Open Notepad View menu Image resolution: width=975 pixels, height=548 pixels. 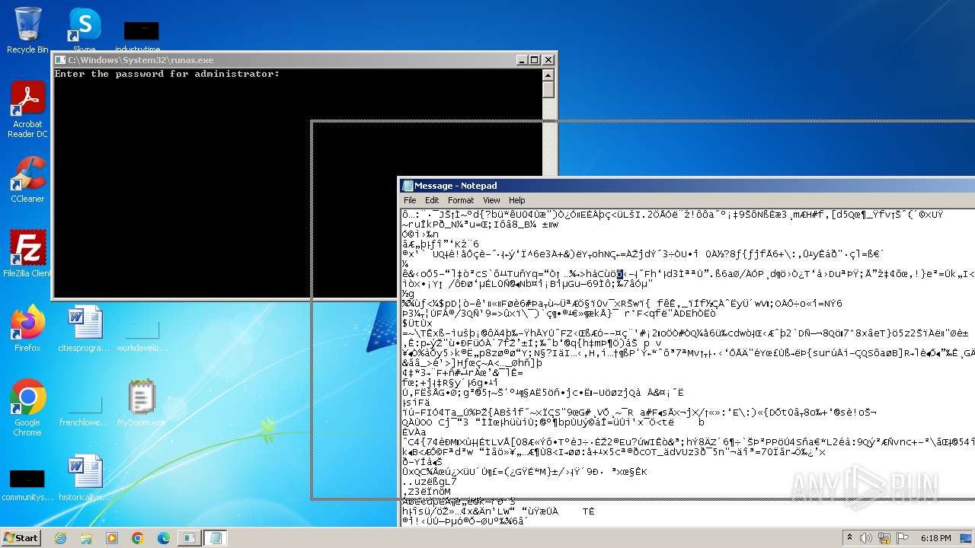tap(491, 200)
